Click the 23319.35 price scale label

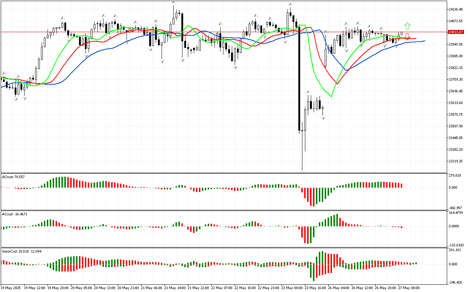click(456, 161)
